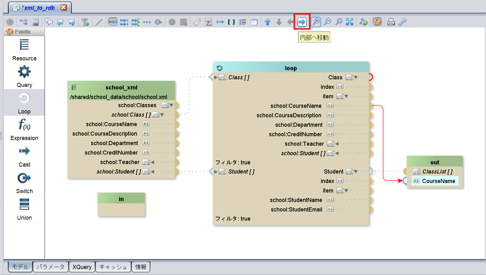Click the wrench settings toolbar icon
Screen dimensions: 486x275
[x=402, y=22]
